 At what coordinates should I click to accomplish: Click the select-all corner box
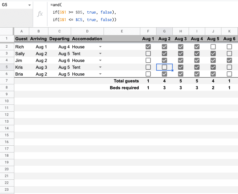click(7, 31)
